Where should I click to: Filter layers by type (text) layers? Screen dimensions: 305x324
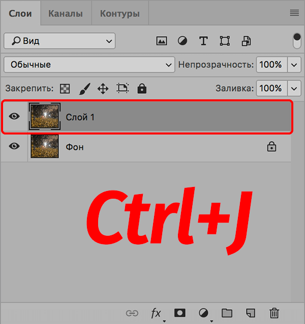(203, 41)
